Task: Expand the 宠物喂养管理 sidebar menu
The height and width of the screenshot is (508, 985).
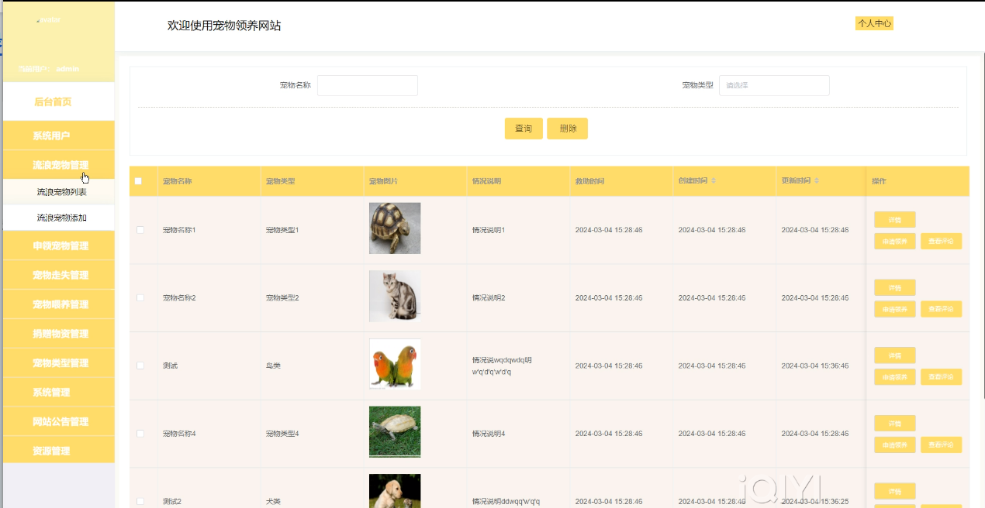Action: click(x=59, y=304)
